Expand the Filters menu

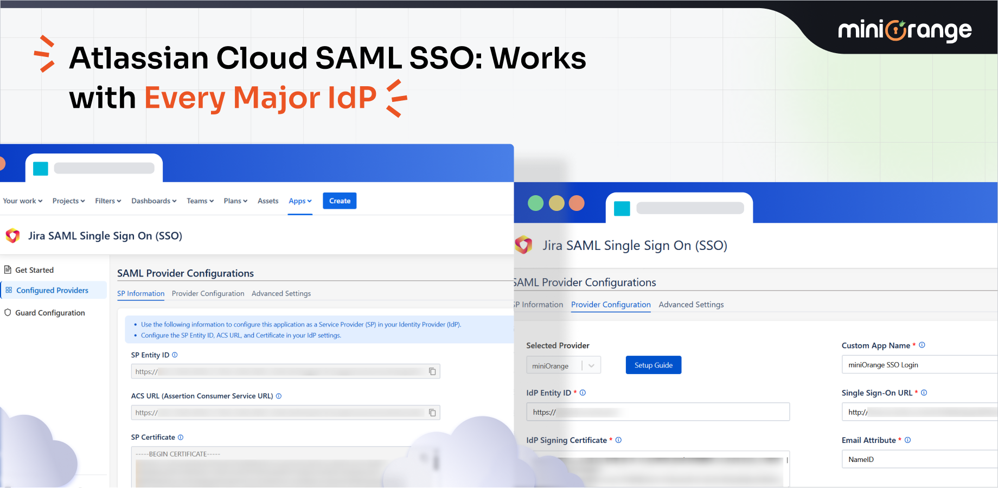108,201
